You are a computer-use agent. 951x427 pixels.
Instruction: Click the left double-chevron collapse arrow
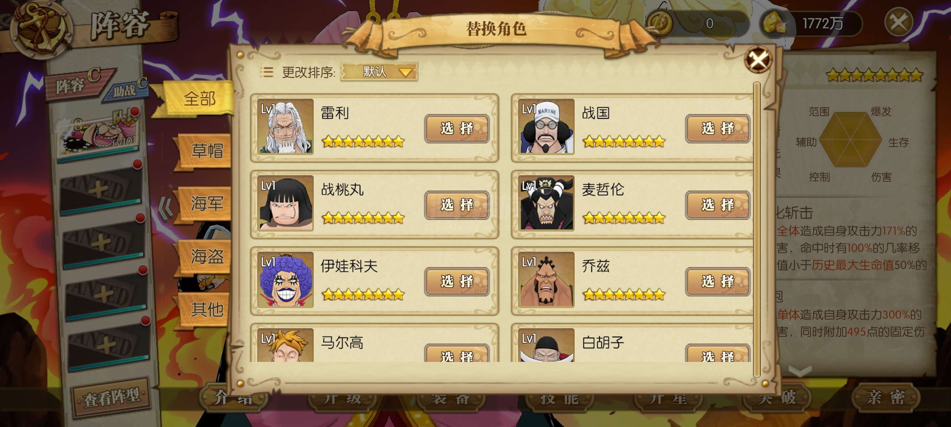(165, 208)
